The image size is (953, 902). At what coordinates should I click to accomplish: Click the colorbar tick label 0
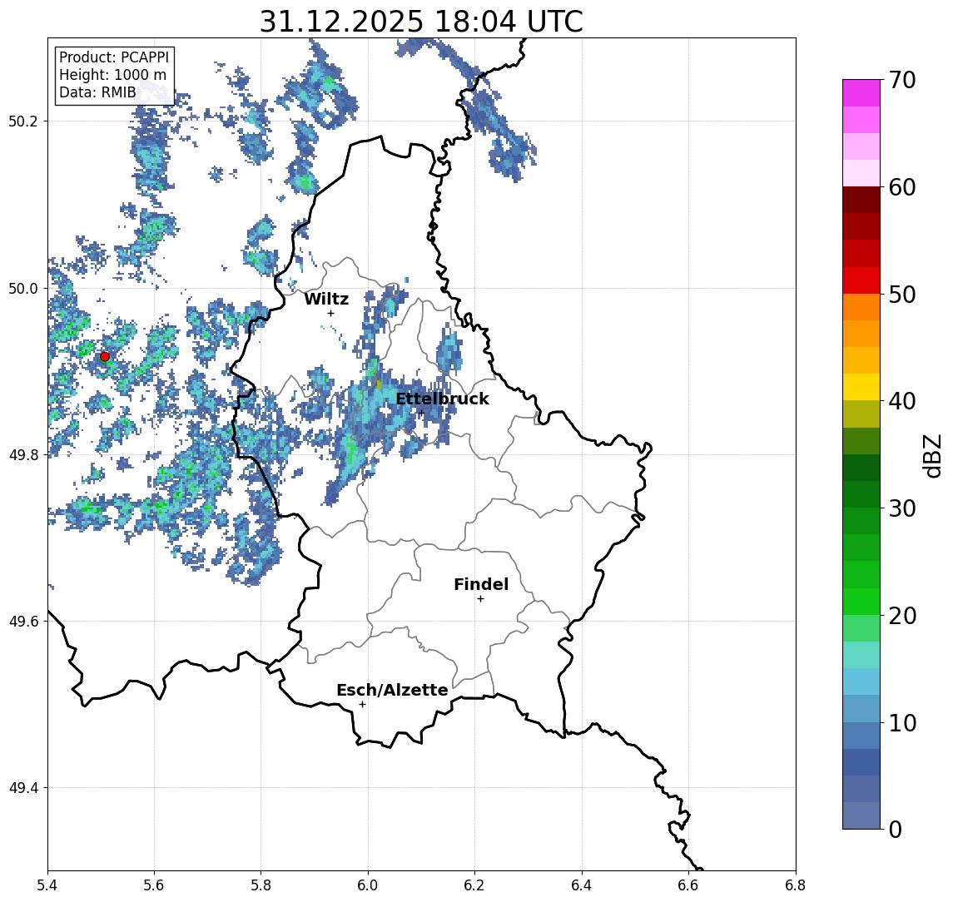(896, 829)
